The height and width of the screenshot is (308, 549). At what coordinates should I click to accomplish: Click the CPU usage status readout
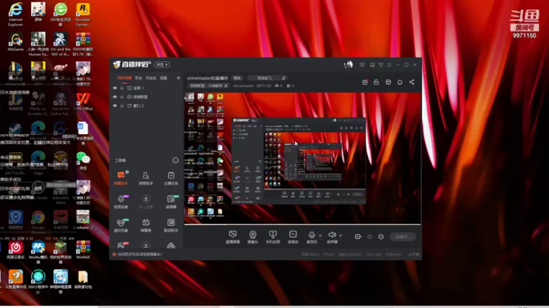click(x=373, y=254)
